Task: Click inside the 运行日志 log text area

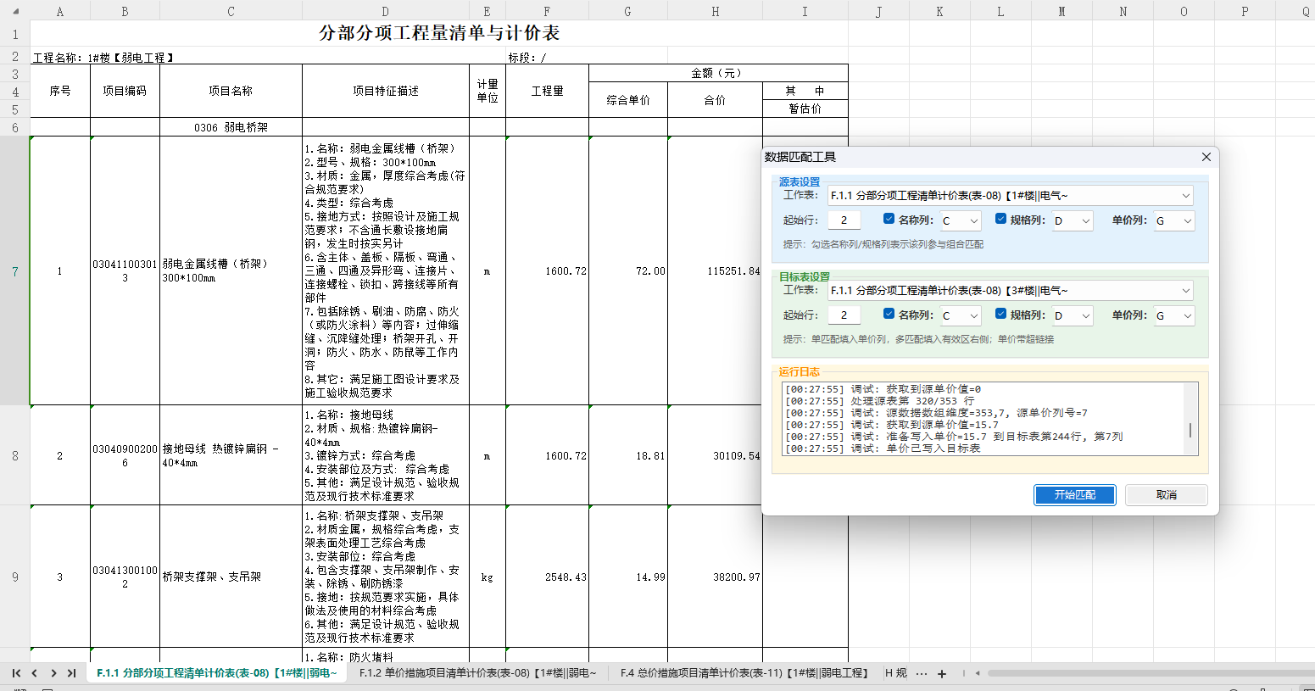Action: tap(983, 419)
